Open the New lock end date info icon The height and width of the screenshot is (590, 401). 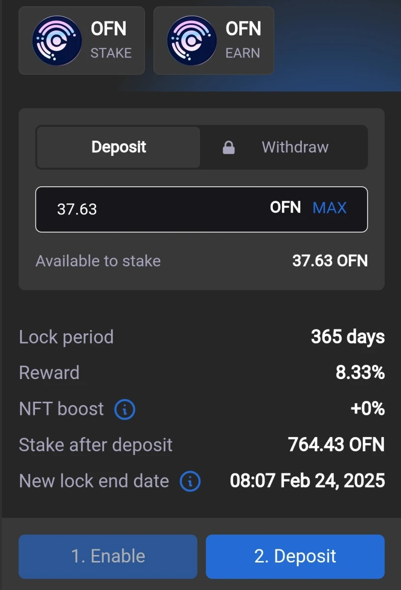coord(190,481)
